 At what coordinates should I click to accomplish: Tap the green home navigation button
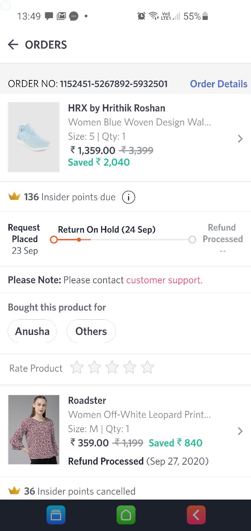coord(126,515)
